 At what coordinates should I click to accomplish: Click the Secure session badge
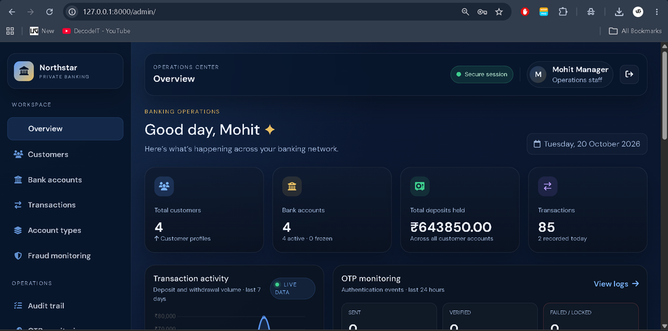[482, 74]
